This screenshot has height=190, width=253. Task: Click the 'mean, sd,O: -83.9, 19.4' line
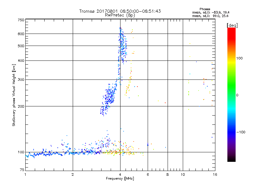coord(211,12)
